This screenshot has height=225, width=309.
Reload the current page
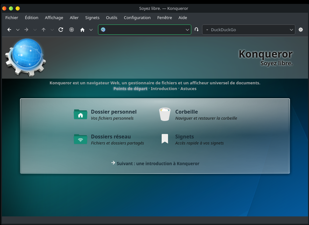pos(61,30)
